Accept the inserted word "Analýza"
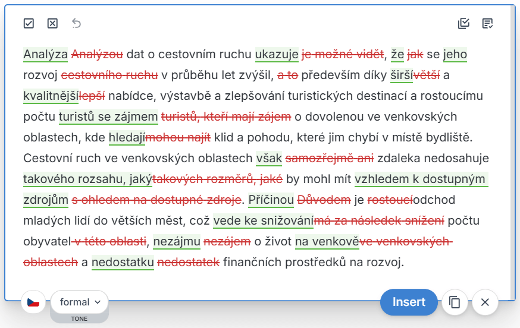Image resolution: width=520 pixels, height=328 pixels. point(46,55)
